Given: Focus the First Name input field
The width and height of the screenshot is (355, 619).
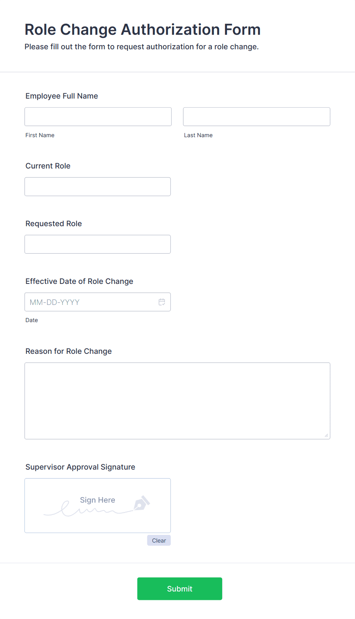Looking at the screenshot, I should pyautogui.click(x=98, y=117).
